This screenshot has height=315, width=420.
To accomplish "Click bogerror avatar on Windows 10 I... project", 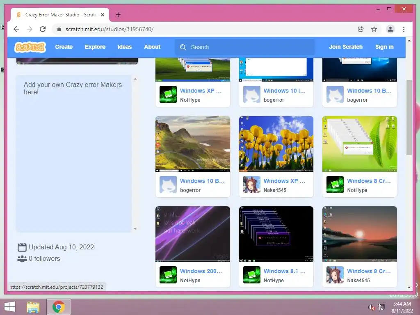I will pyautogui.click(x=251, y=94).
